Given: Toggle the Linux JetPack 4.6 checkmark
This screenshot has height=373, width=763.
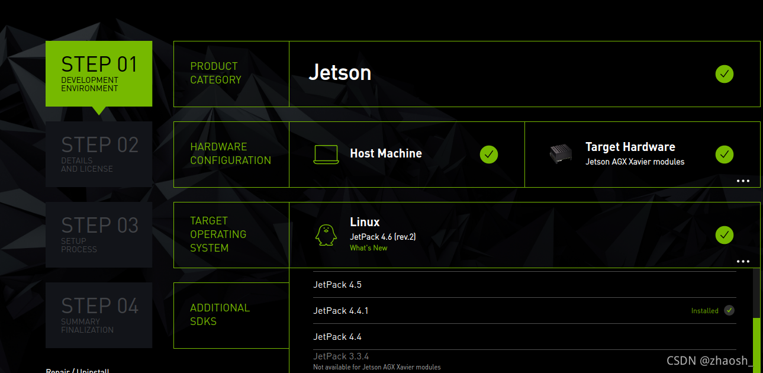Looking at the screenshot, I should coord(725,235).
